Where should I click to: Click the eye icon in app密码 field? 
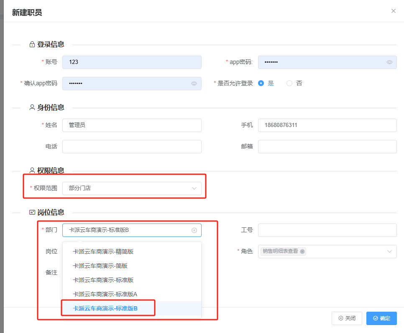(x=389, y=62)
